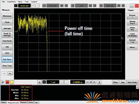
Task: Select channel 1 indicator in the top bar
Action: point(16,6)
